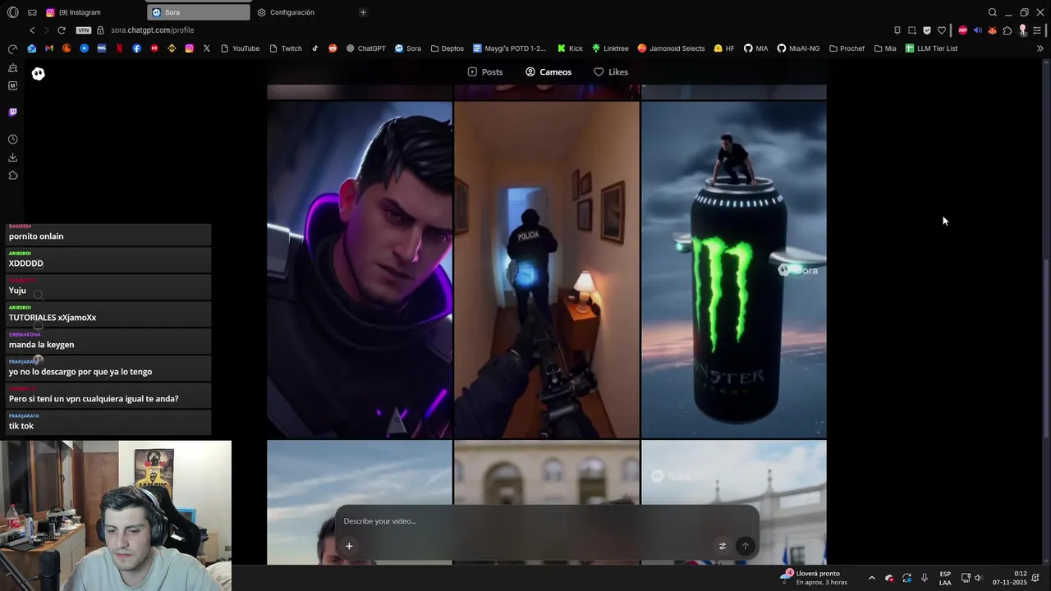Image resolution: width=1051 pixels, height=591 pixels.
Task: Open the purple armored character video thumbnail
Action: 360,270
